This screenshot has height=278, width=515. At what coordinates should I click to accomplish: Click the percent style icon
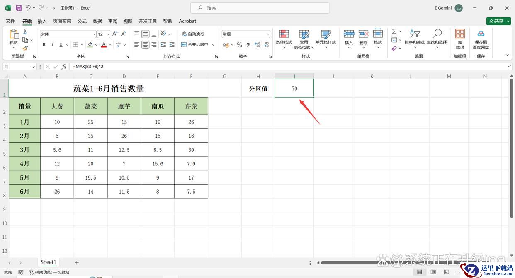[x=239, y=45]
